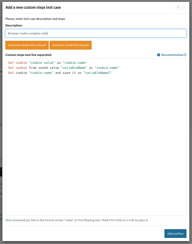Viewport: 192px width, 244px height.
Task: Click Generate sample test using AI
Action: 27,45
